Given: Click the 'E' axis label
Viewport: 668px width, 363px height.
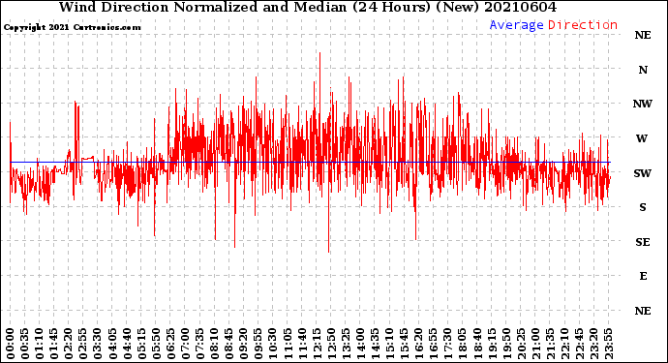Looking at the screenshot, I should coord(643,276).
